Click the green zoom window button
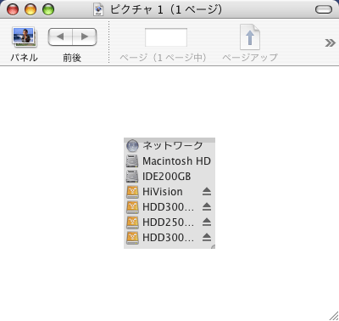The height and width of the screenshot is (321, 339). click(48, 9)
